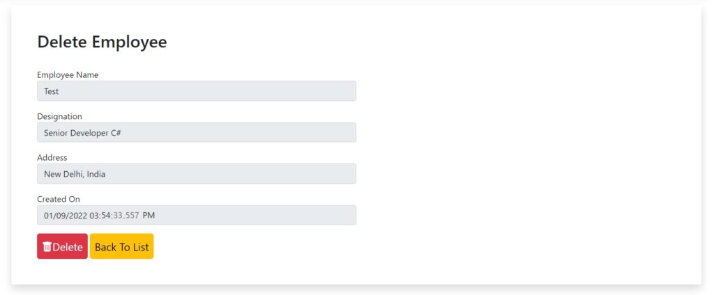This screenshot has width=714, height=295.
Task: Click the trash can icon on Delete
Action: point(47,247)
